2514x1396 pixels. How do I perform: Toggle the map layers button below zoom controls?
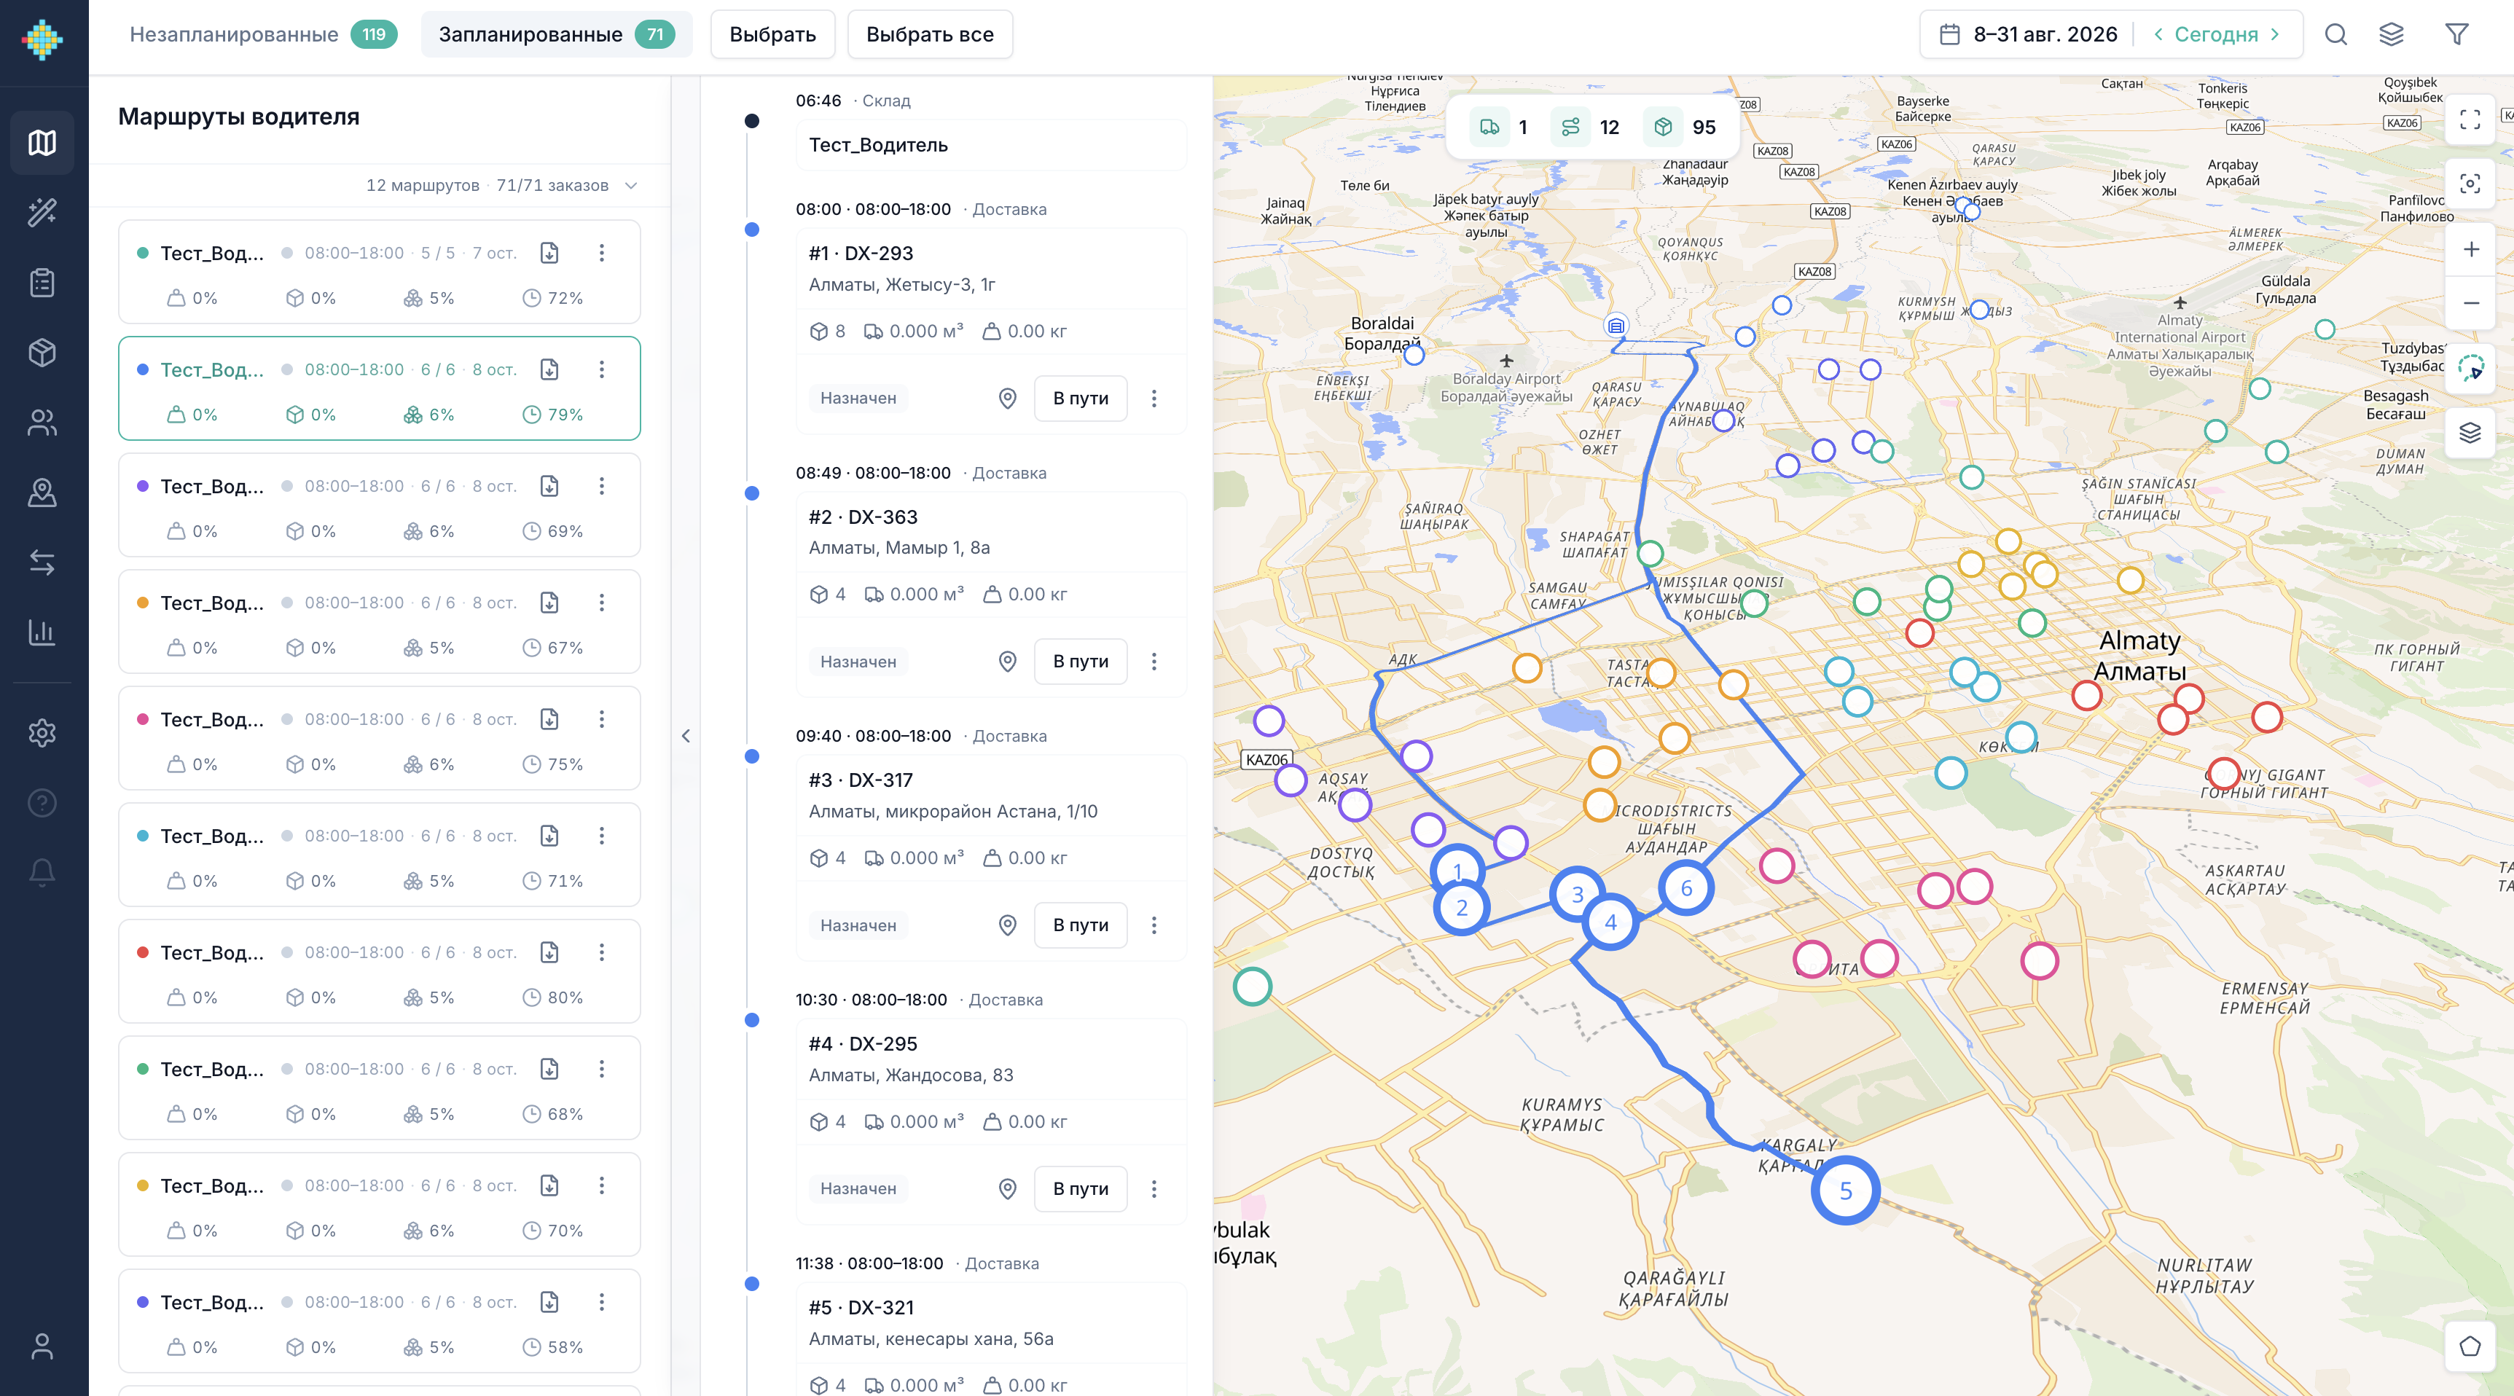pyautogui.click(x=2470, y=432)
